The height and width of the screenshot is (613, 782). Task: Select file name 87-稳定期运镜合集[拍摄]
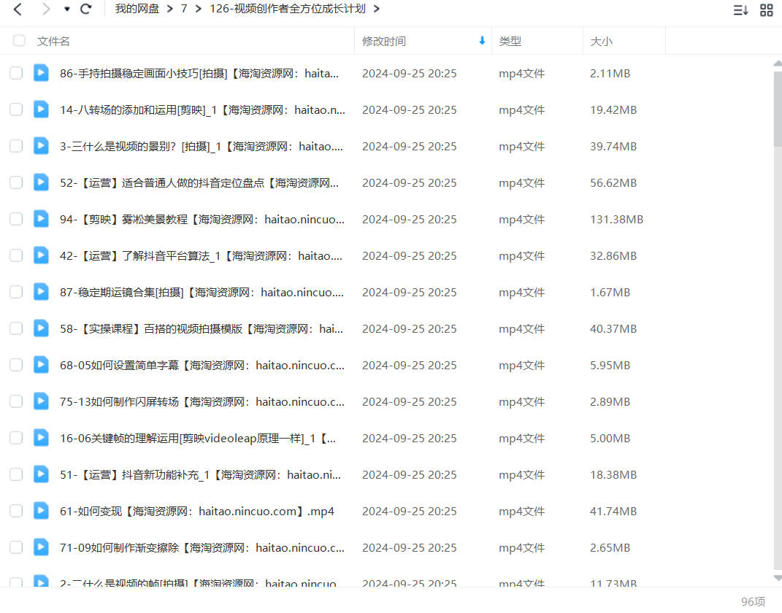click(x=202, y=293)
